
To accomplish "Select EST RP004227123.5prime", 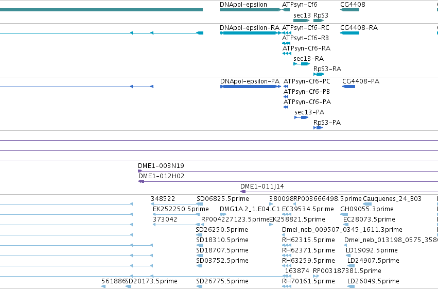I will coord(235,219).
